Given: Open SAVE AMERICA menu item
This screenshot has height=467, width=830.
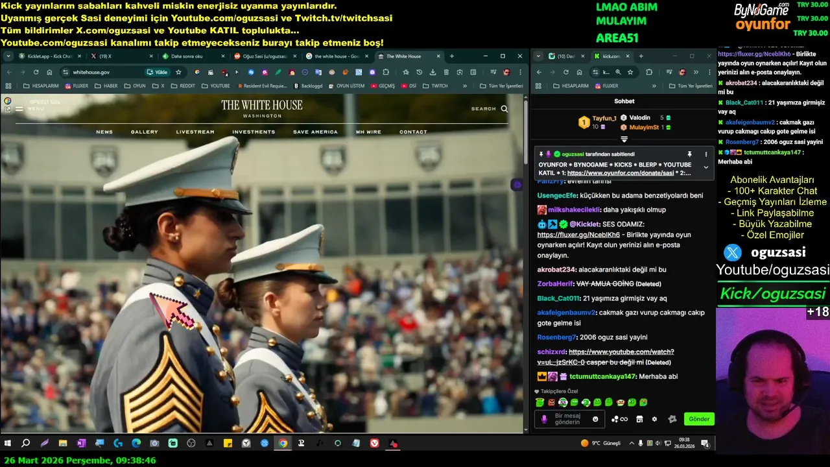Looking at the screenshot, I should [x=315, y=132].
